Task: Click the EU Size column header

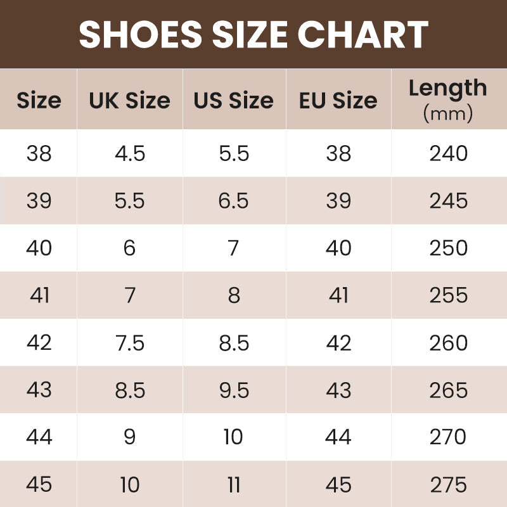Action: [338, 100]
